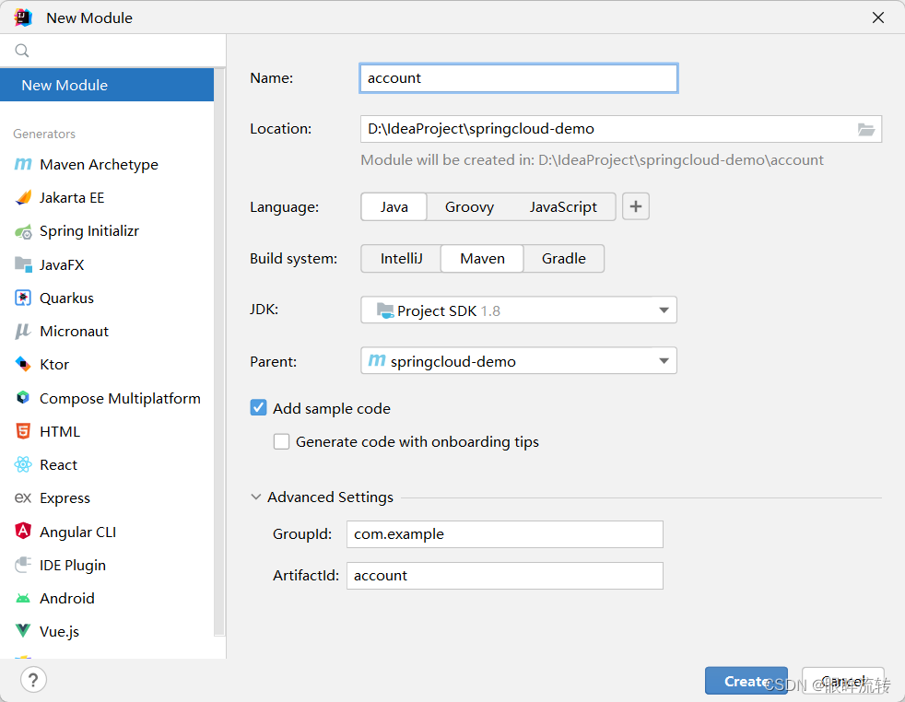Viewport: 905px width, 702px height.
Task: Select the New Module item in sidebar
Action: coord(107,85)
